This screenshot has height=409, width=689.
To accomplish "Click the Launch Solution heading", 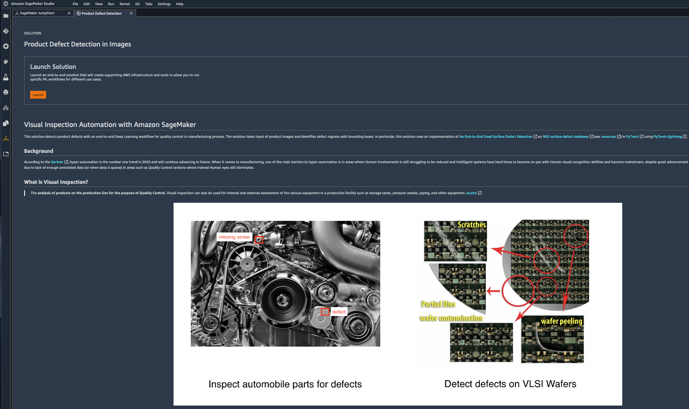I will click(x=53, y=67).
